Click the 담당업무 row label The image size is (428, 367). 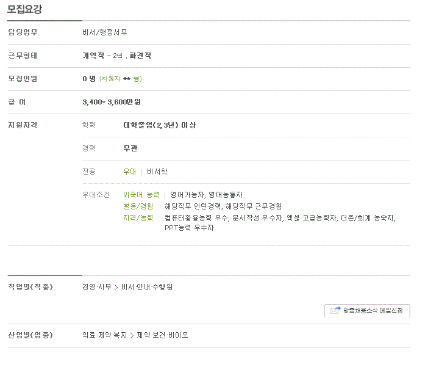click(23, 32)
